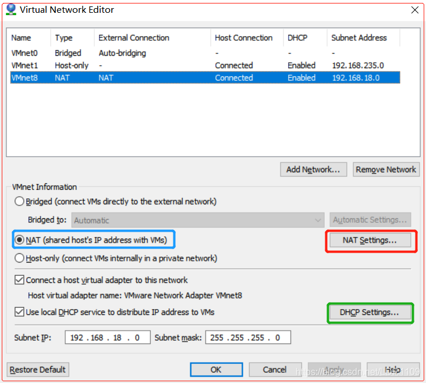Click subnet address 192.168.18.0 cell
Image resolution: width=426 pixels, height=383 pixels.
tap(356, 78)
